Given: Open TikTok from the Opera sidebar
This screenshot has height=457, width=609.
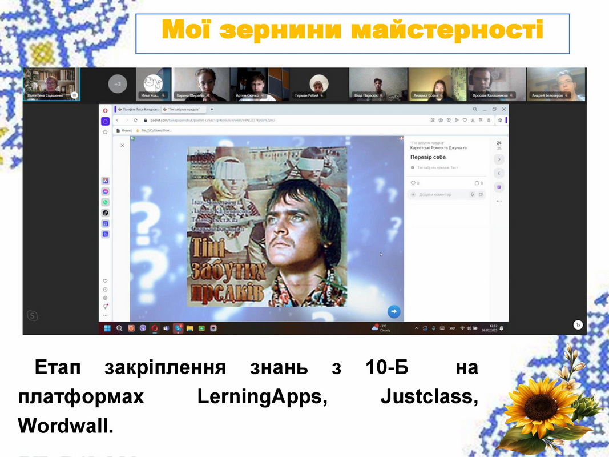Looking at the screenshot, I should 106,213.
